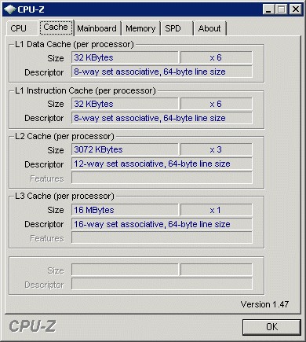This screenshot has height=342, width=306.
Task: Click the OK button
Action: tap(271, 327)
